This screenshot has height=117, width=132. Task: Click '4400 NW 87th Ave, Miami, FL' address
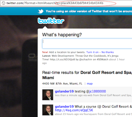[x=62, y=84]
